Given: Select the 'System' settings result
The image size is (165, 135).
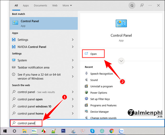Looking at the screenshot, I should click(x=44, y=60).
